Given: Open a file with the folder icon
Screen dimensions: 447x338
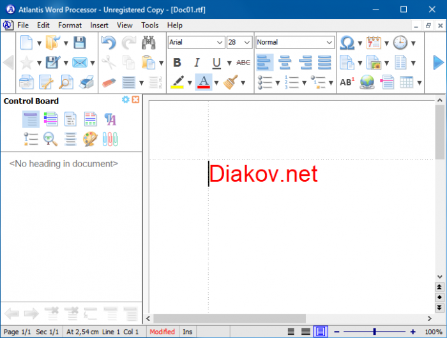Looking at the screenshot, I should (53, 43).
